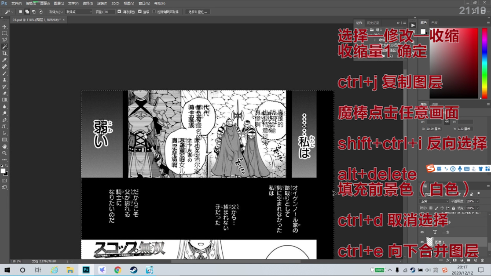Screen dimensions: 491x276
Task: Click the rainbow hue slider
Action: (485, 64)
